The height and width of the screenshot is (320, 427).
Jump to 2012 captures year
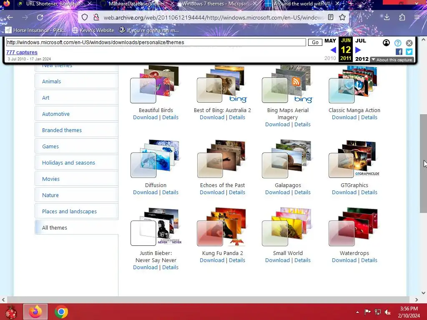pos(362,59)
